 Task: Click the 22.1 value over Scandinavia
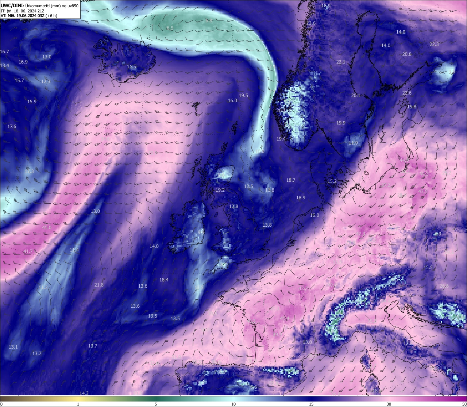[340, 62]
